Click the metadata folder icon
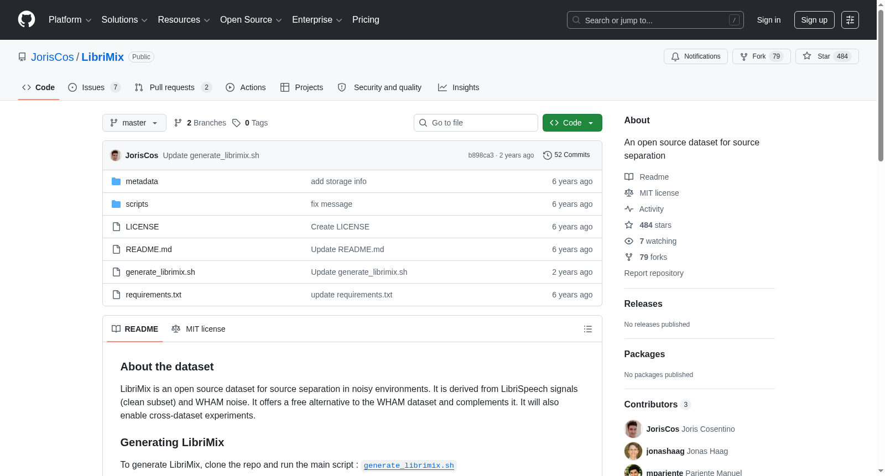This screenshot has height=476, width=885. coord(116,181)
